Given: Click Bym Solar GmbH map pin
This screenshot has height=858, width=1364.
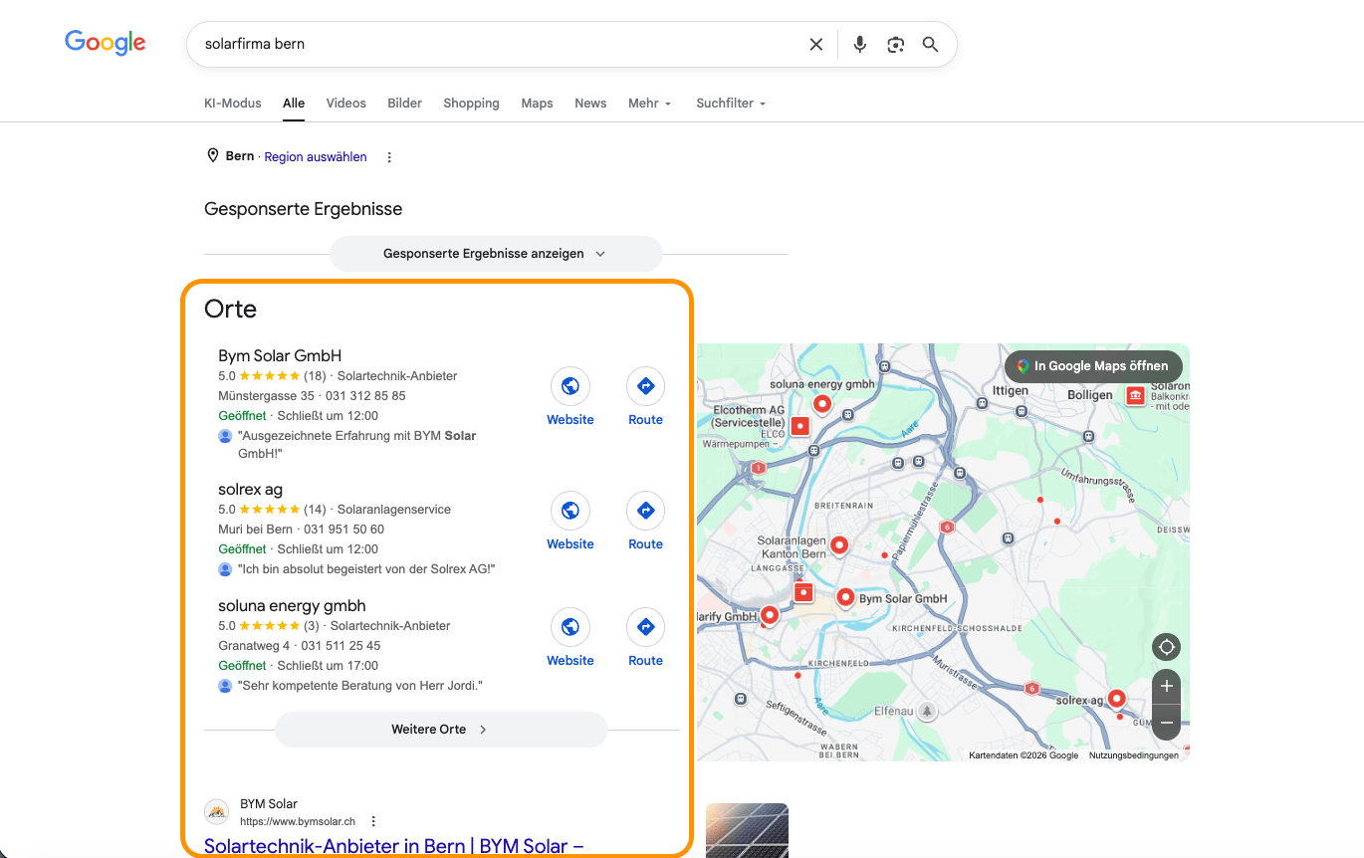Looking at the screenshot, I should coord(845,597).
